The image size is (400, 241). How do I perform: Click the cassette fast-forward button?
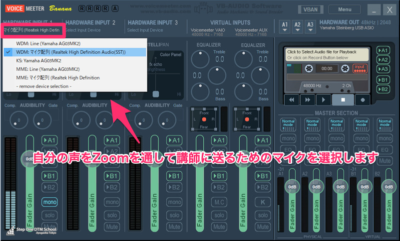click(308, 100)
